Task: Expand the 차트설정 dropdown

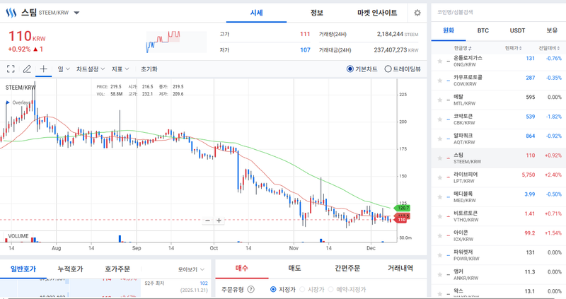Action: pos(91,69)
